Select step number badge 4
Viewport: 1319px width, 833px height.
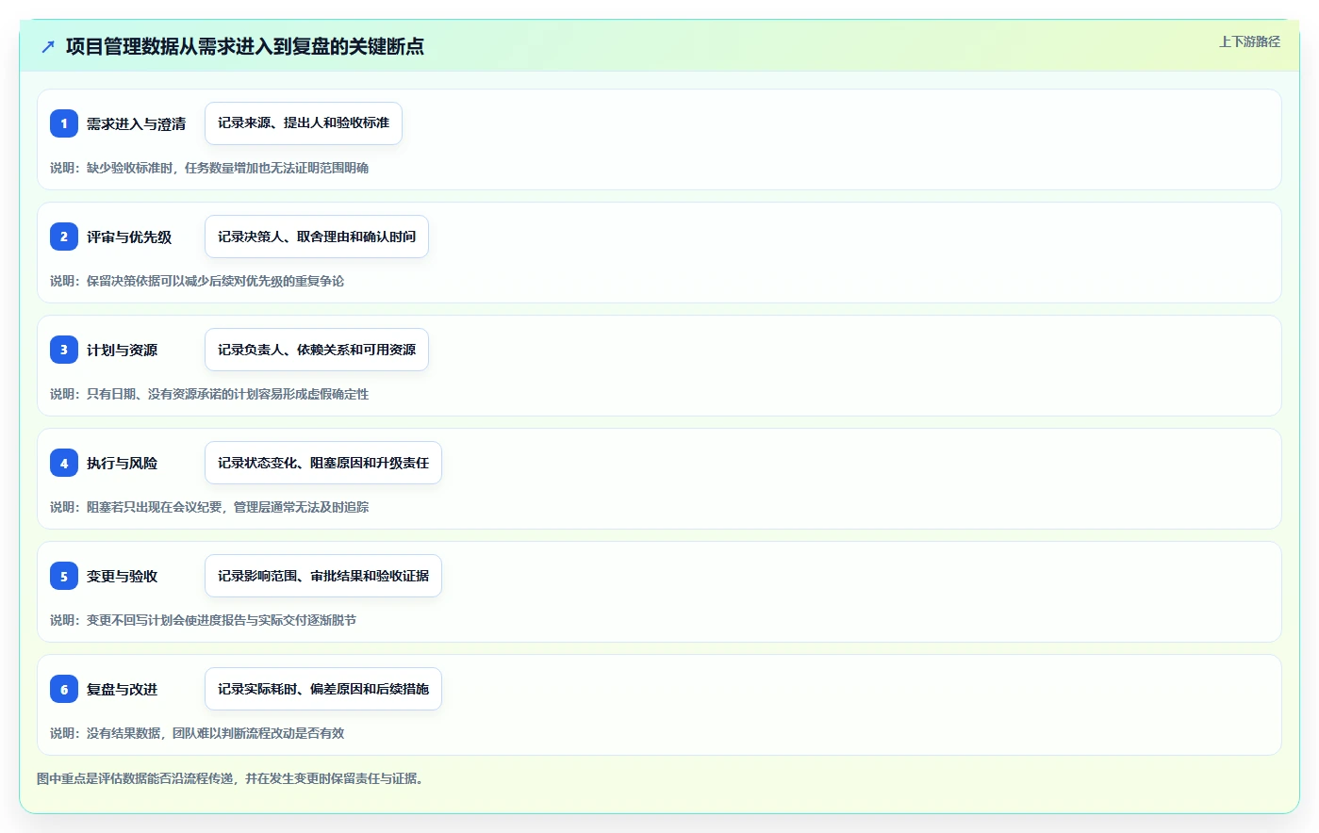[64, 463]
